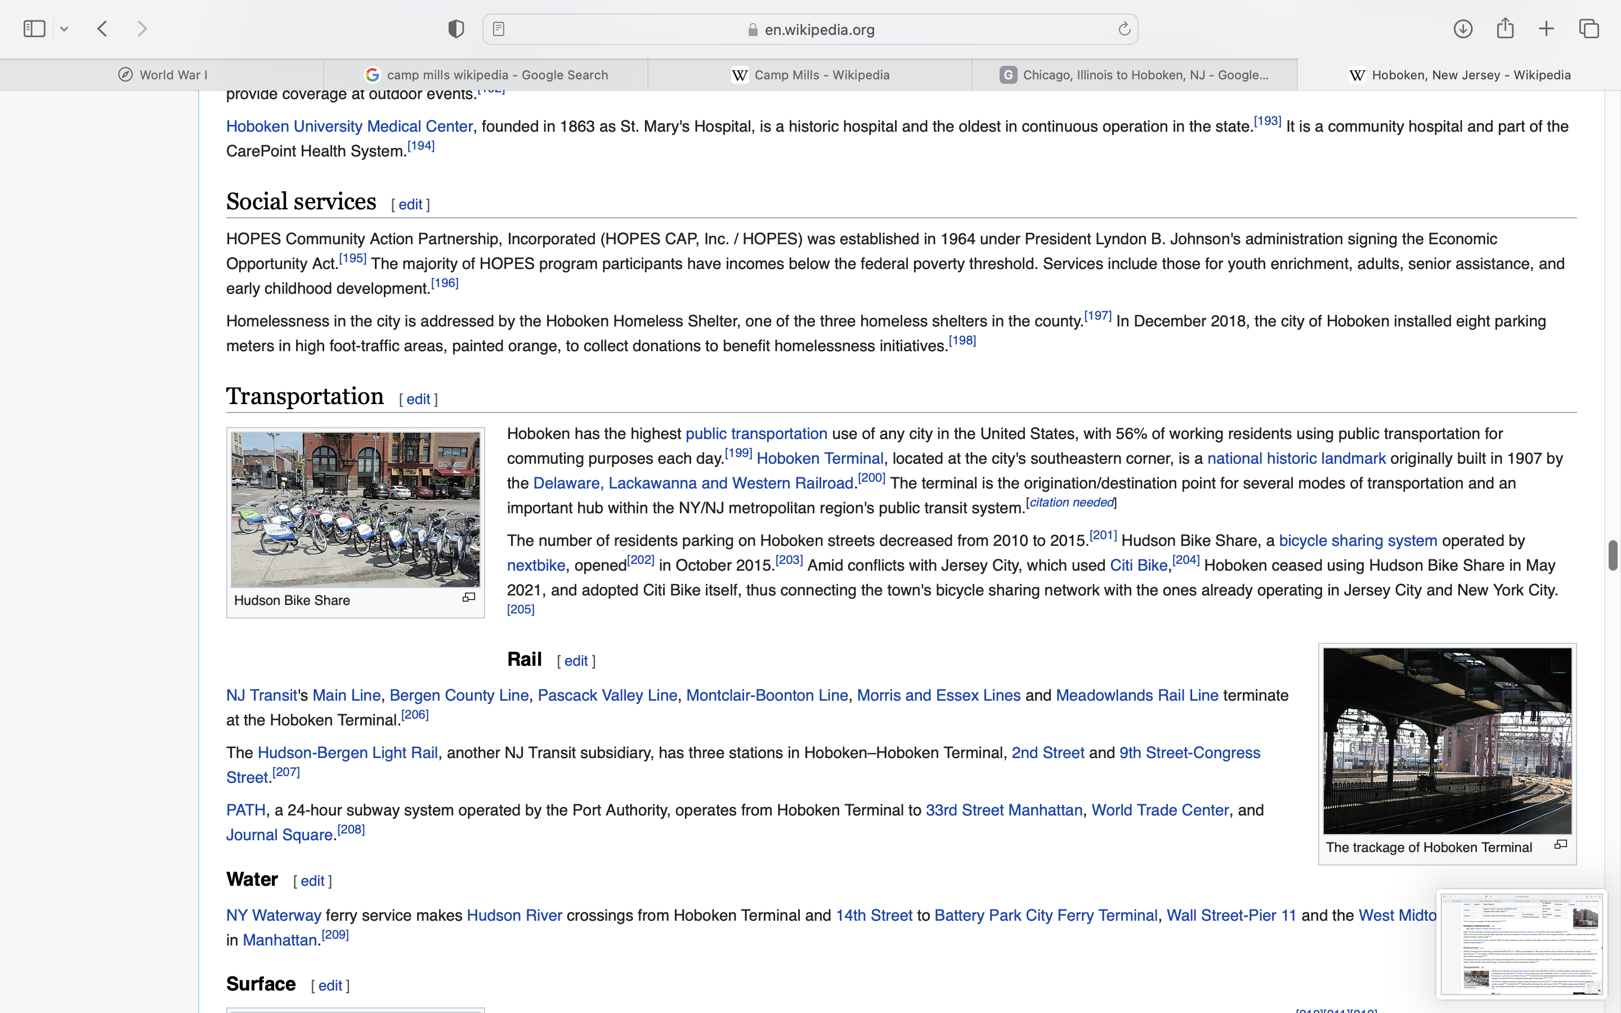Reload the Wikipedia page
Image resolution: width=1621 pixels, height=1013 pixels.
1124,29
